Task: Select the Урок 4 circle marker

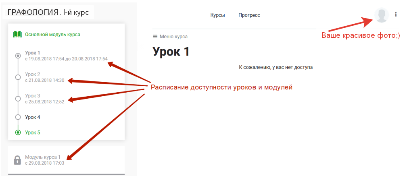Action: tap(18, 117)
